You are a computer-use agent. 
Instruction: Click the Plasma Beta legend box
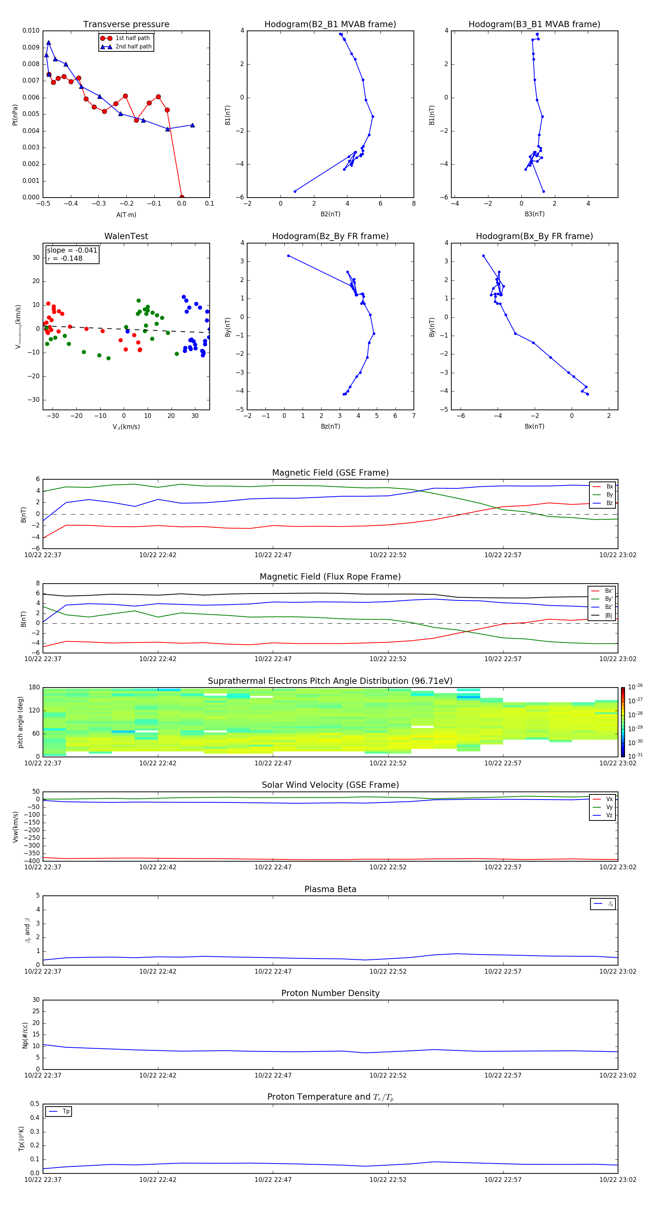click(x=603, y=904)
